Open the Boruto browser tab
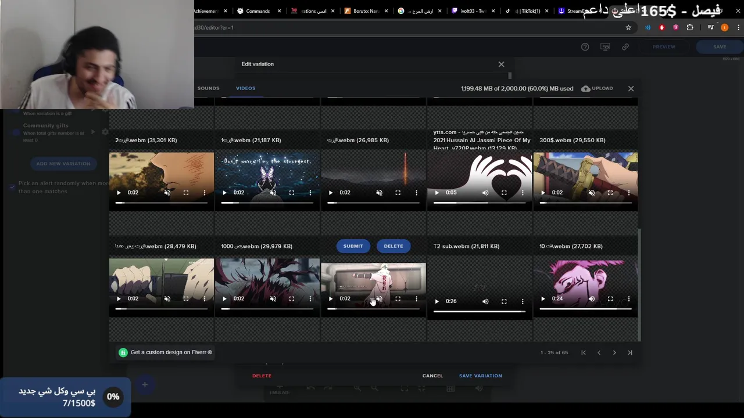Viewport: 744px width, 418px height. coord(366,11)
